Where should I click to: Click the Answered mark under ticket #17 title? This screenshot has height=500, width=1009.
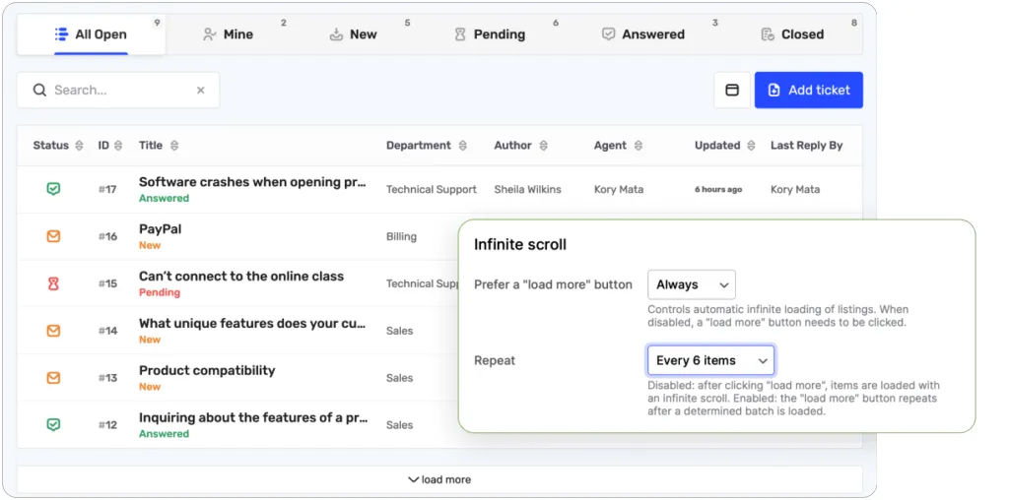pyautogui.click(x=165, y=199)
